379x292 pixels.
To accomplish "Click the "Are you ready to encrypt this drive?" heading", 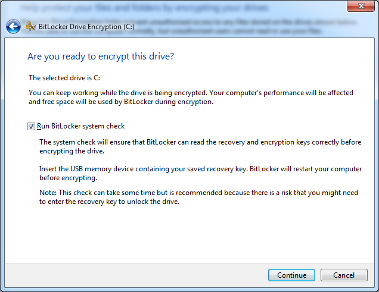I will pos(101,56).
